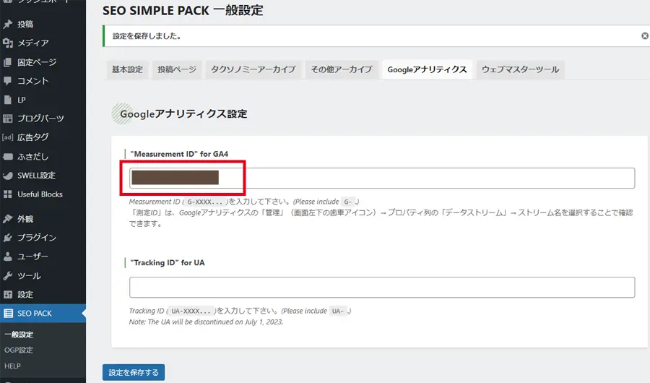Click the user icon beside ユーザー
Screen dimensions: 650x383
click(x=8, y=257)
